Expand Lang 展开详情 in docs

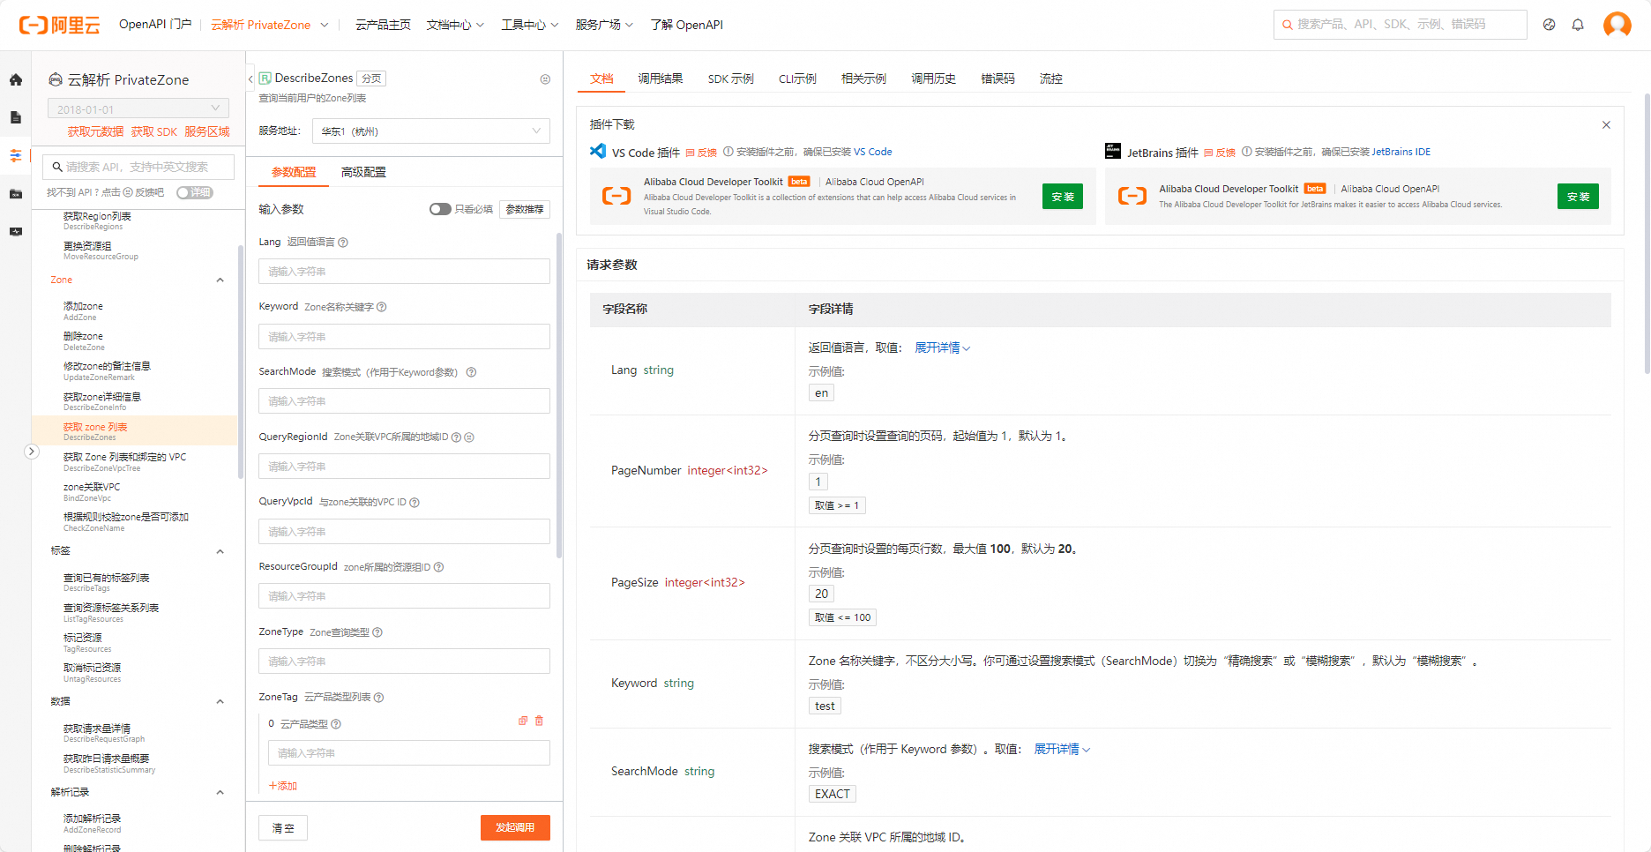click(942, 348)
